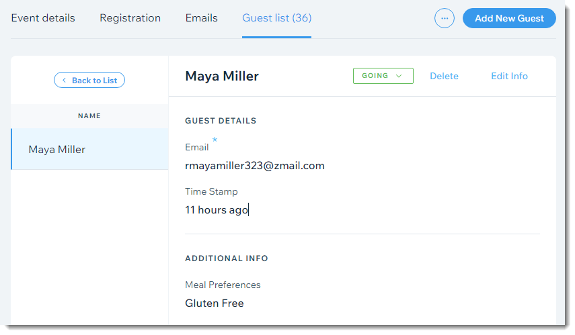Select Maya Miller in the name list
This screenshot has width=575, height=335.
coord(90,149)
